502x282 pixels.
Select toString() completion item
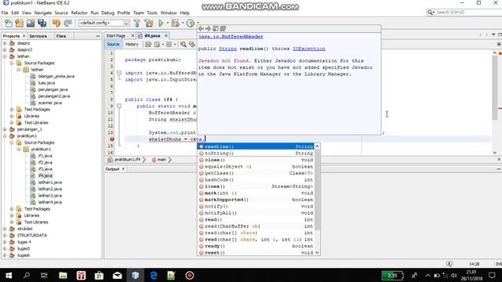pyautogui.click(x=256, y=154)
